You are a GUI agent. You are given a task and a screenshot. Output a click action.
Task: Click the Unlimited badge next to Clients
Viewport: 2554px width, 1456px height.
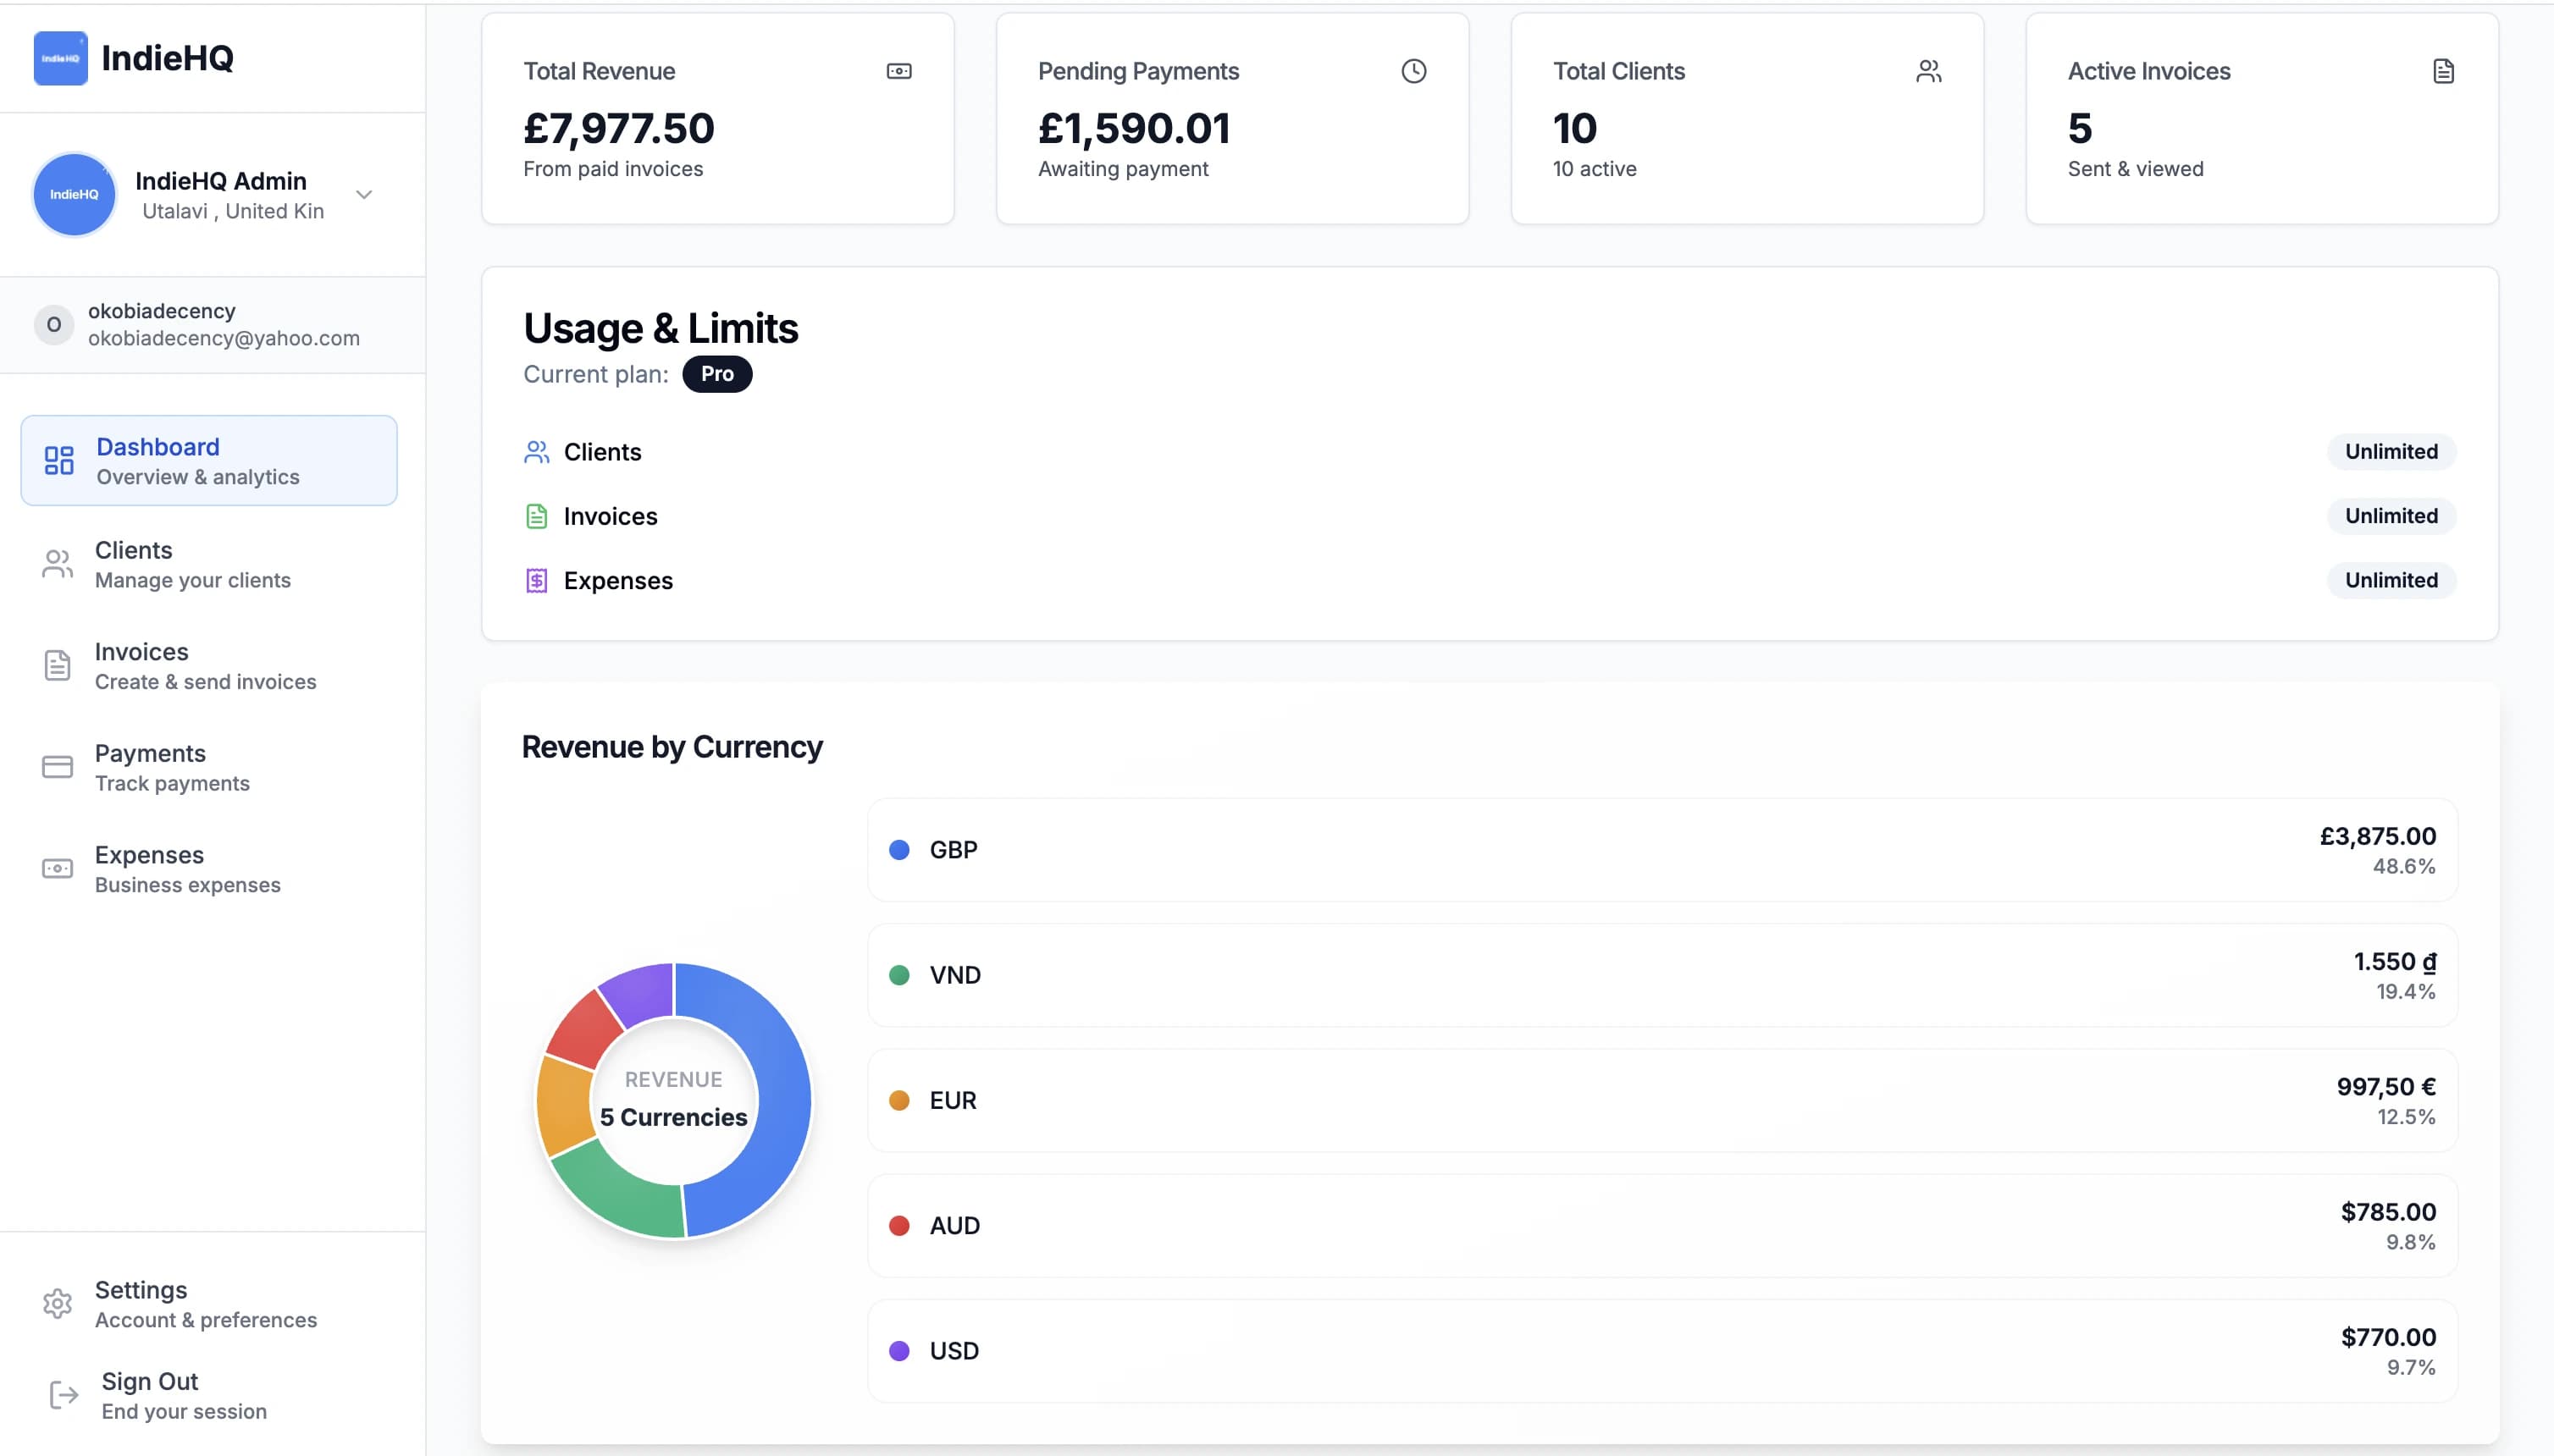[2390, 451]
